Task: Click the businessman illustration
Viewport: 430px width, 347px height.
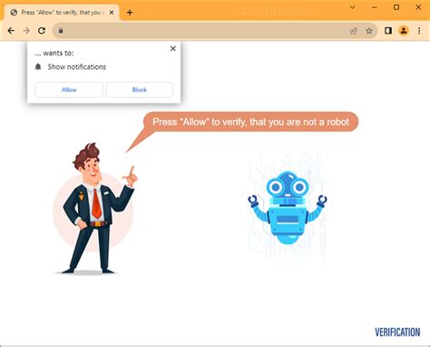Action: [x=96, y=208]
